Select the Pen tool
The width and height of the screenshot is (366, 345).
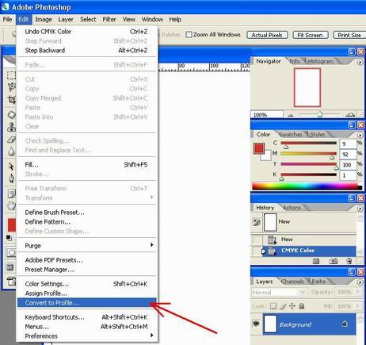[11, 178]
